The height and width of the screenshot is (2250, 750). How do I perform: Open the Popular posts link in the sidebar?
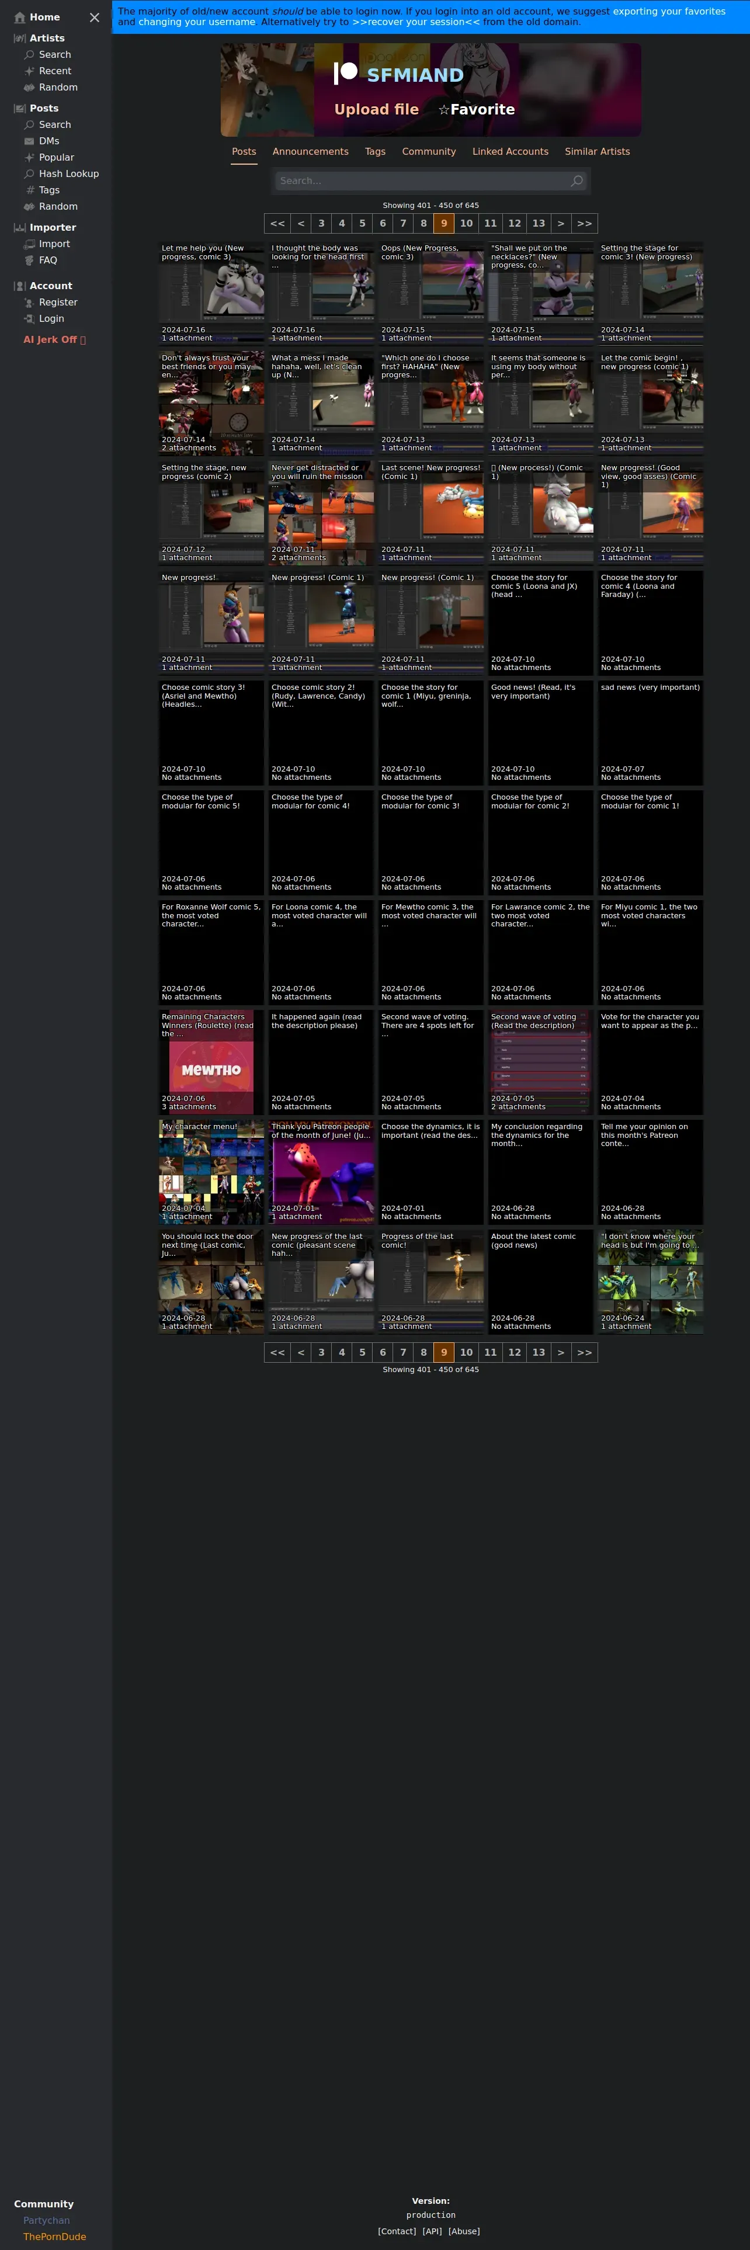pyautogui.click(x=57, y=158)
